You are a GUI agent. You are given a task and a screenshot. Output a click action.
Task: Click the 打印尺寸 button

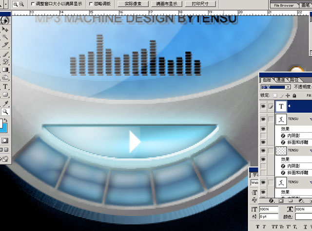(x=200, y=4)
